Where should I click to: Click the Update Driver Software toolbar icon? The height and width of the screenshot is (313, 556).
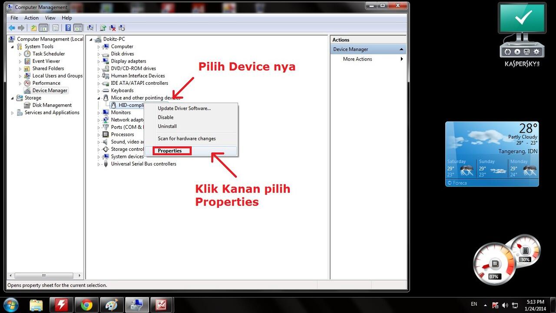click(x=103, y=28)
